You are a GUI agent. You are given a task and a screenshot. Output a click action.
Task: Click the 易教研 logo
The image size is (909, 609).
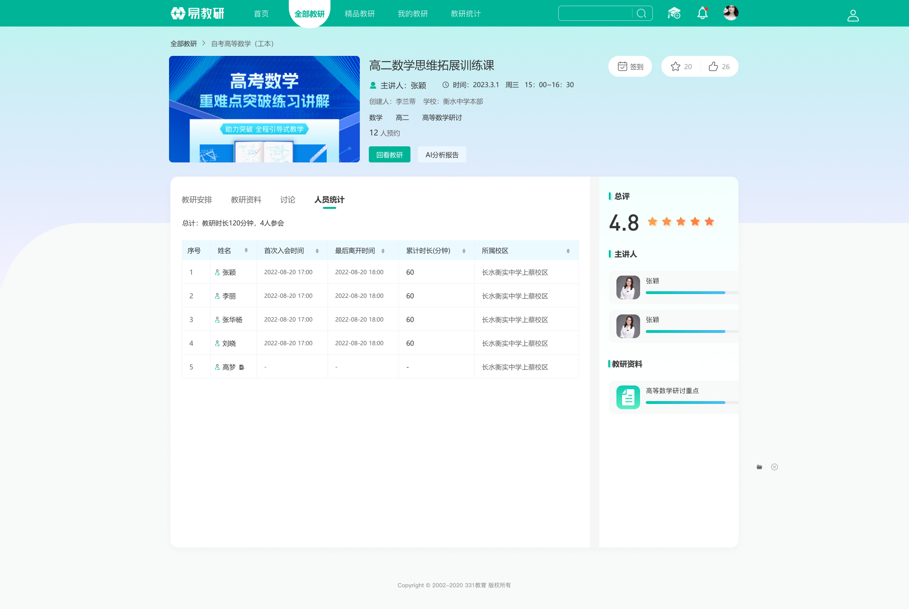(x=197, y=13)
